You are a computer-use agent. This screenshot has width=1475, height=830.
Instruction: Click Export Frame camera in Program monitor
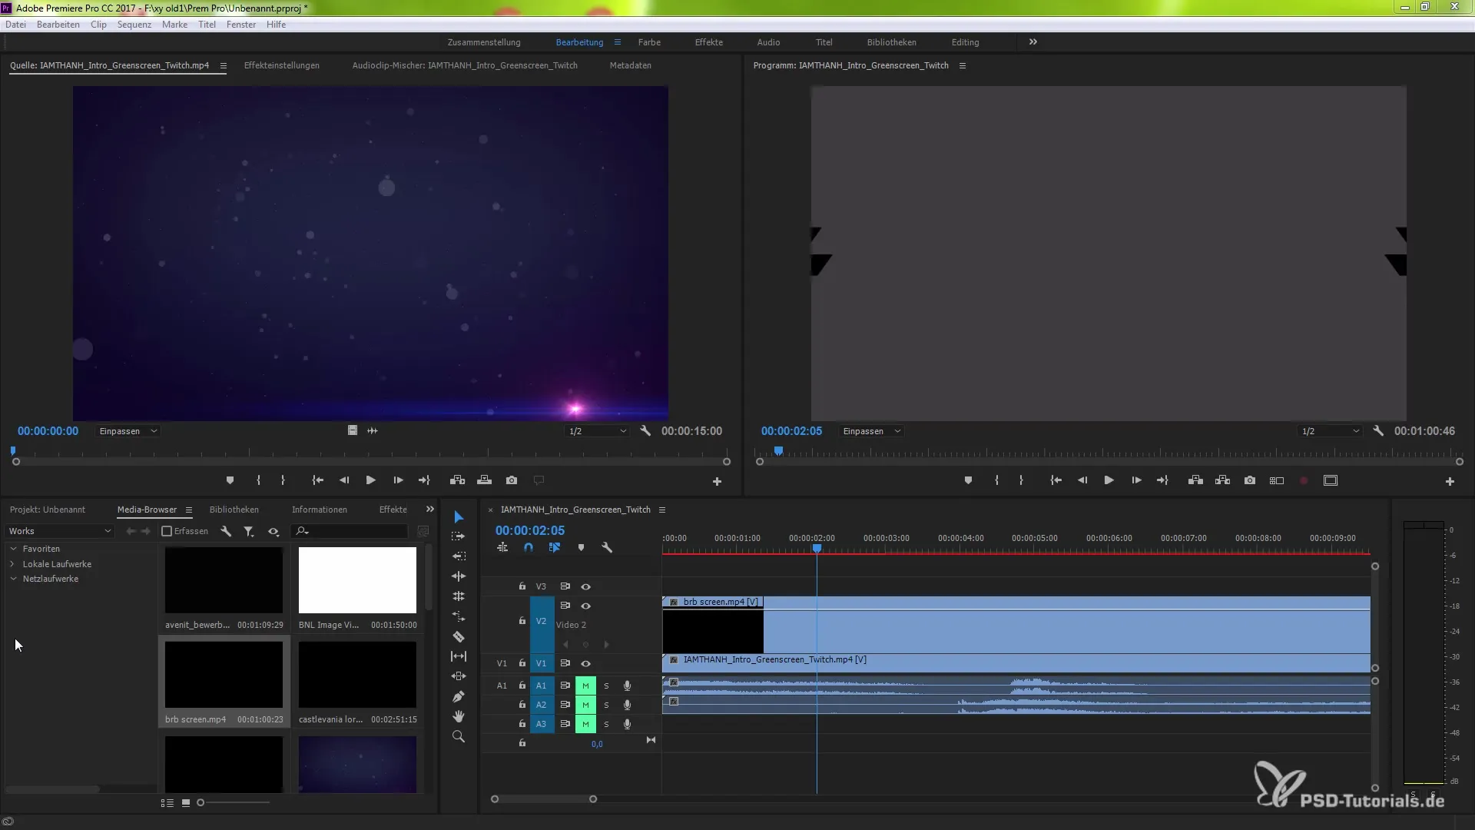[x=1250, y=480]
